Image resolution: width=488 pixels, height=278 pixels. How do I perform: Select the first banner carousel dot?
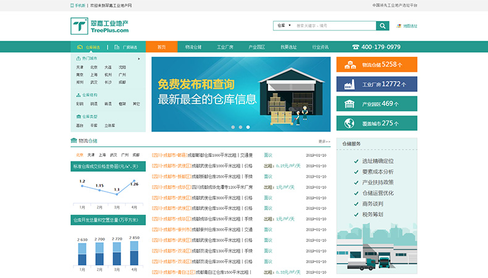click(233, 127)
